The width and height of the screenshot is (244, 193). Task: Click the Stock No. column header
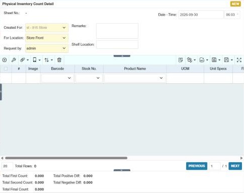click(x=89, y=69)
